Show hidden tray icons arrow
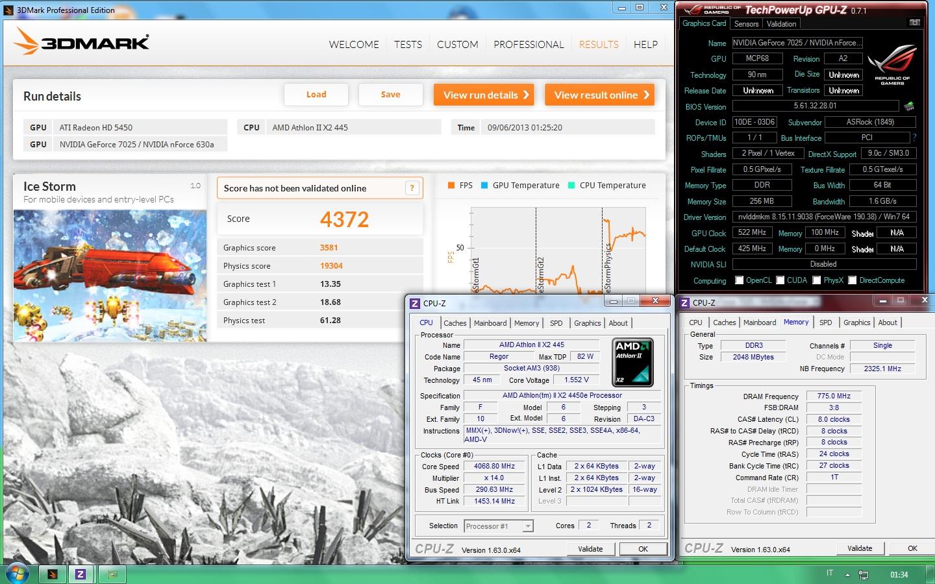 847,575
